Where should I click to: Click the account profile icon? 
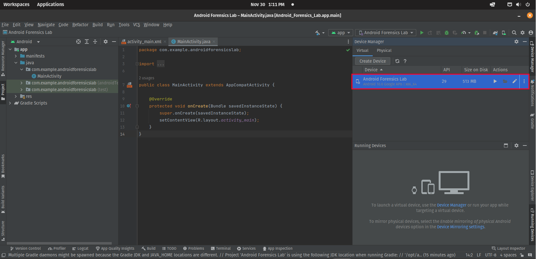[x=531, y=33]
